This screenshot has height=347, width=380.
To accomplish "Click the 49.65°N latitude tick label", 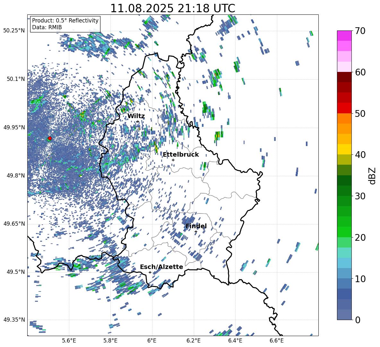I will pos(14,223).
